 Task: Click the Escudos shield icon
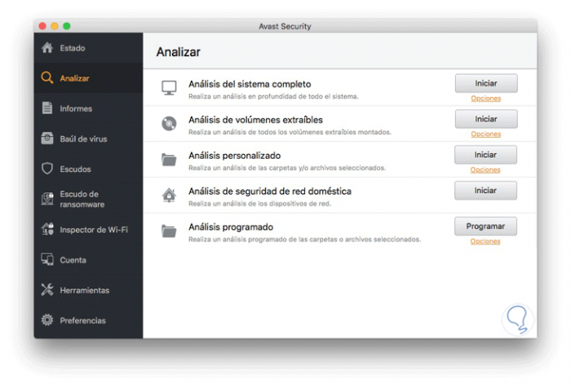tap(47, 169)
